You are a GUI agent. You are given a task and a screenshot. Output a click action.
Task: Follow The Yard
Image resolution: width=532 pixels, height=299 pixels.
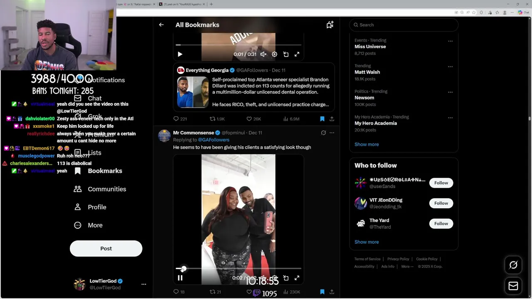[441, 223]
